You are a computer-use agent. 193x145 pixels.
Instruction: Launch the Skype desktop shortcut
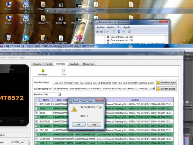click(x=26, y=39)
